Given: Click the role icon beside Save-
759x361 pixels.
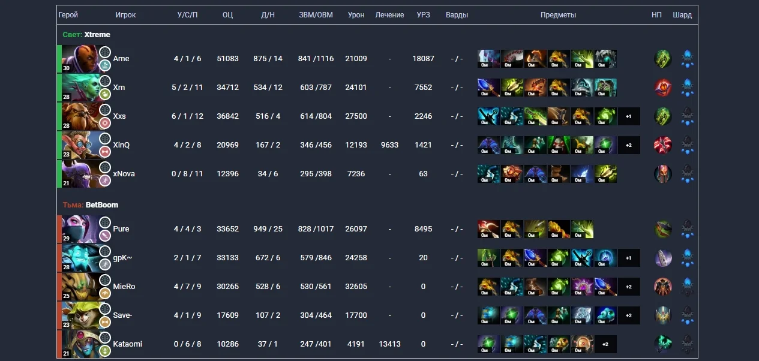Looking at the screenshot, I should click(x=105, y=321).
